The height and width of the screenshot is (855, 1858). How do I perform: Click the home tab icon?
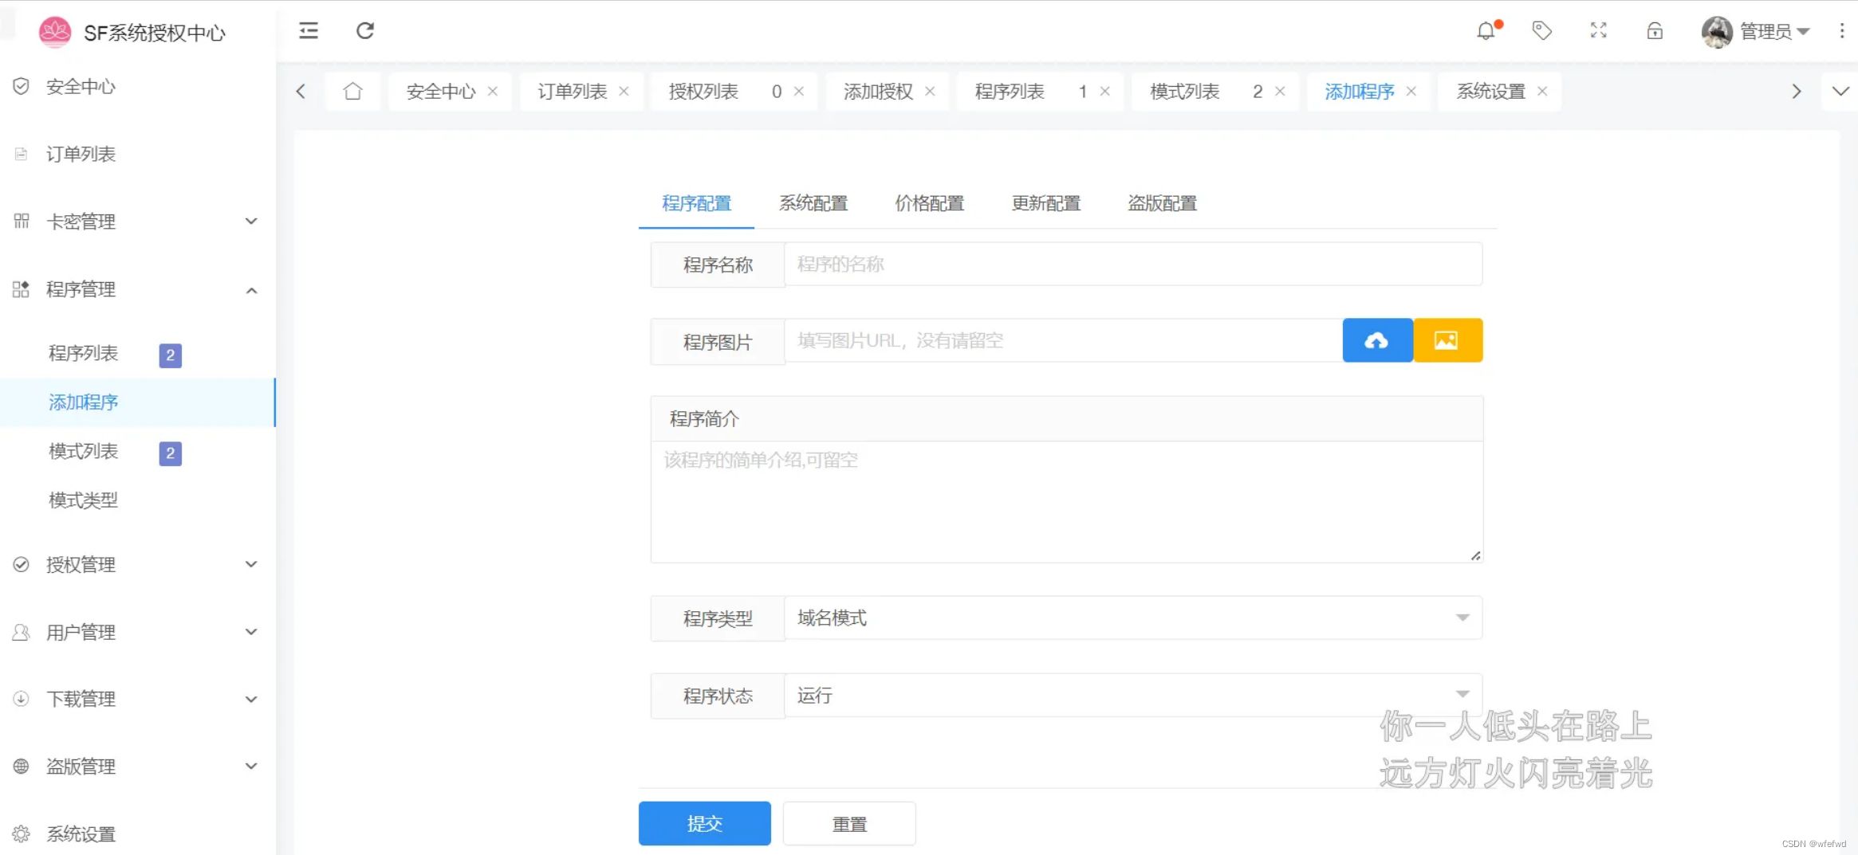tap(353, 91)
